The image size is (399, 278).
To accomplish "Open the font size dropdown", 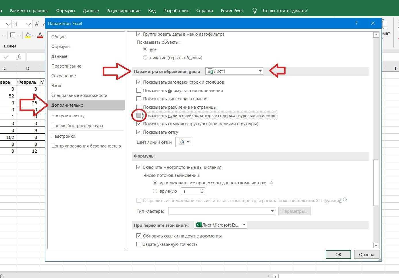I will tap(28, 24).
